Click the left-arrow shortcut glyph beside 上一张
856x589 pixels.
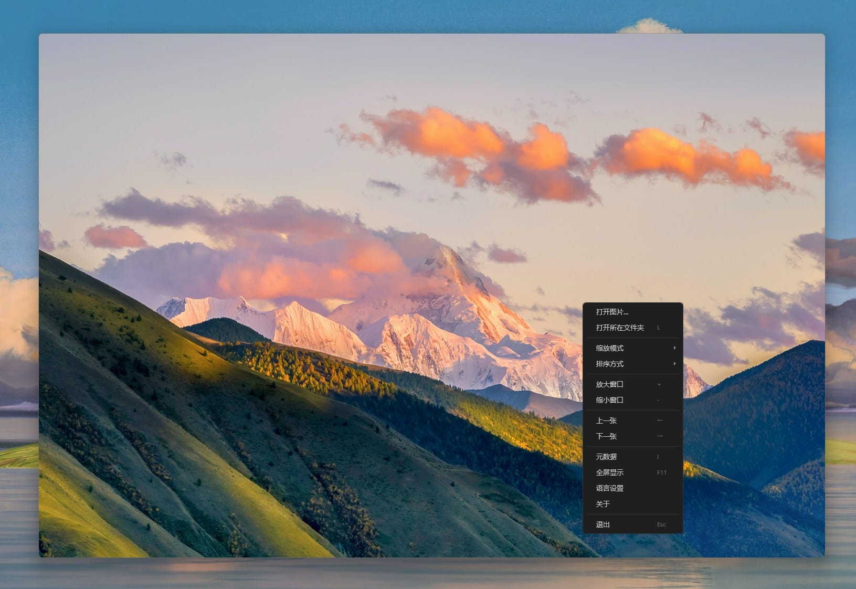660,420
